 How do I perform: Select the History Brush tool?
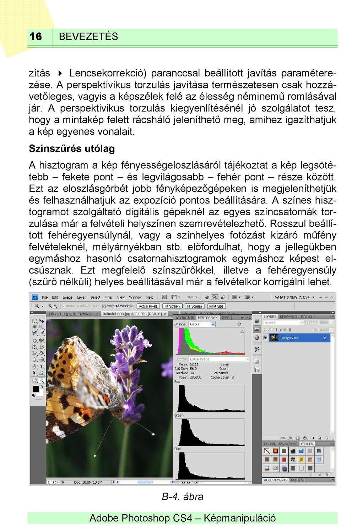[x=42, y=347]
